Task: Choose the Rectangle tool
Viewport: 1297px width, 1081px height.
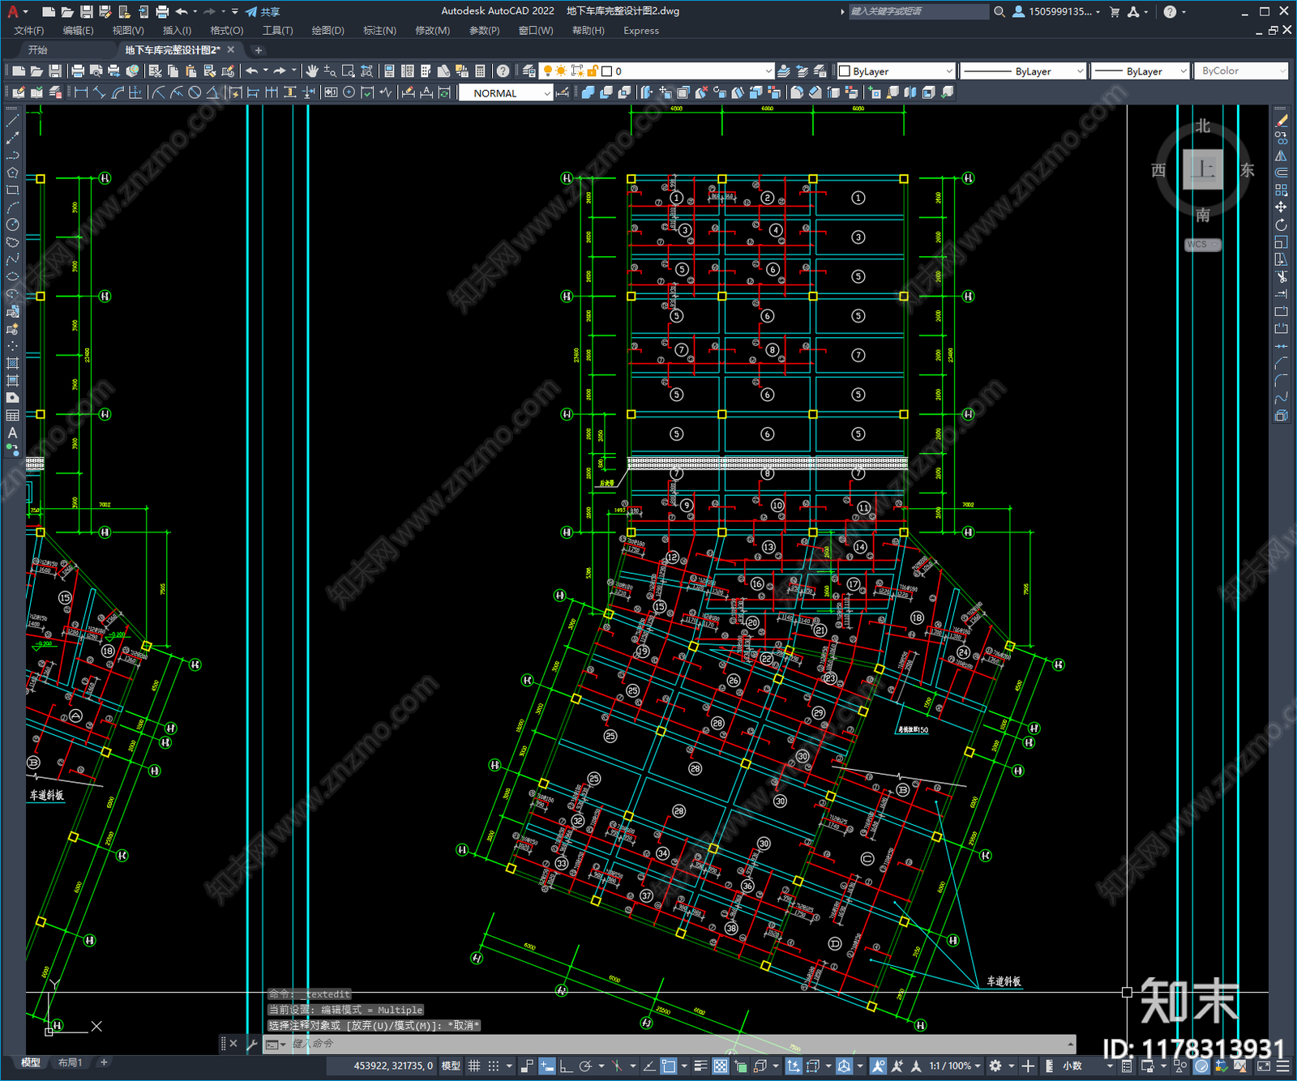Action: pyautogui.click(x=12, y=190)
